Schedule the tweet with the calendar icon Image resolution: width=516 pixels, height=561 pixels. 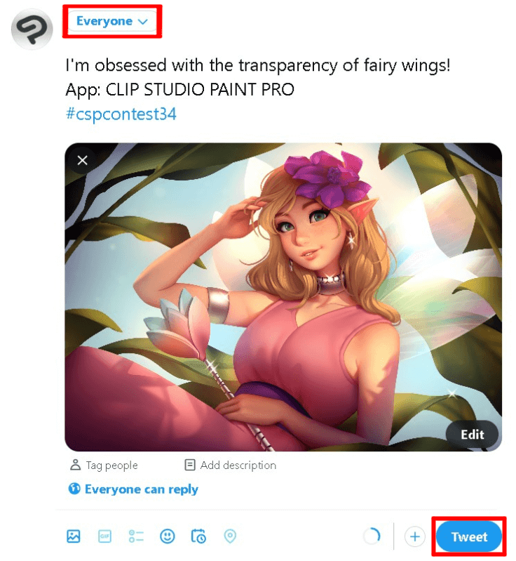(x=198, y=536)
